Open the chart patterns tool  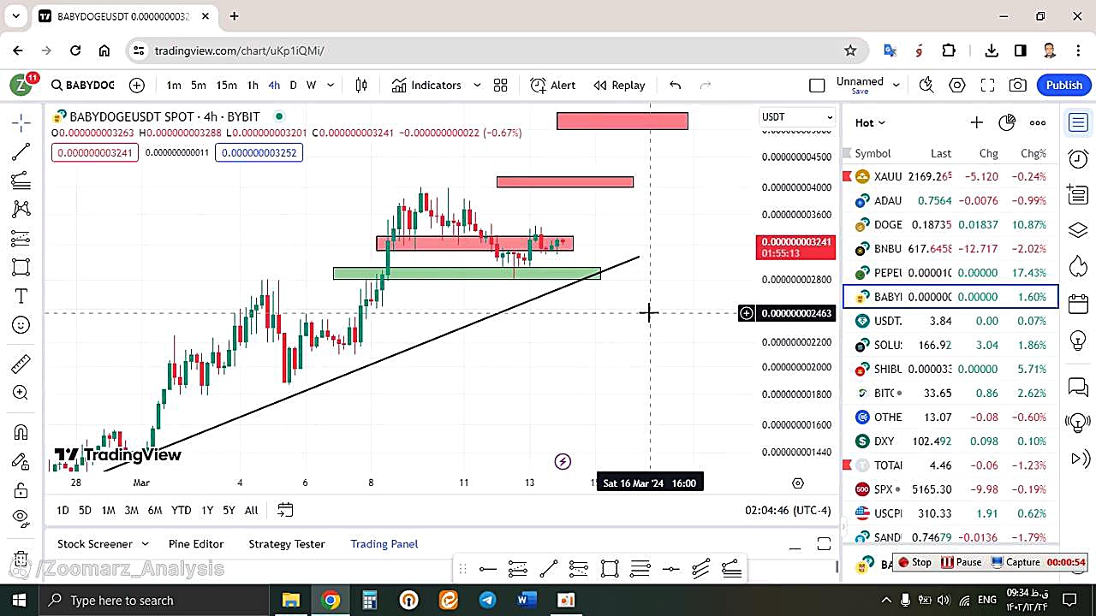[x=21, y=210]
